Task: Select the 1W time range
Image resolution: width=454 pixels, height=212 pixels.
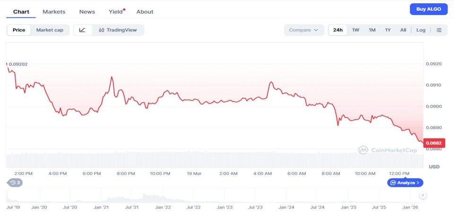Action: pyautogui.click(x=356, y=30)
